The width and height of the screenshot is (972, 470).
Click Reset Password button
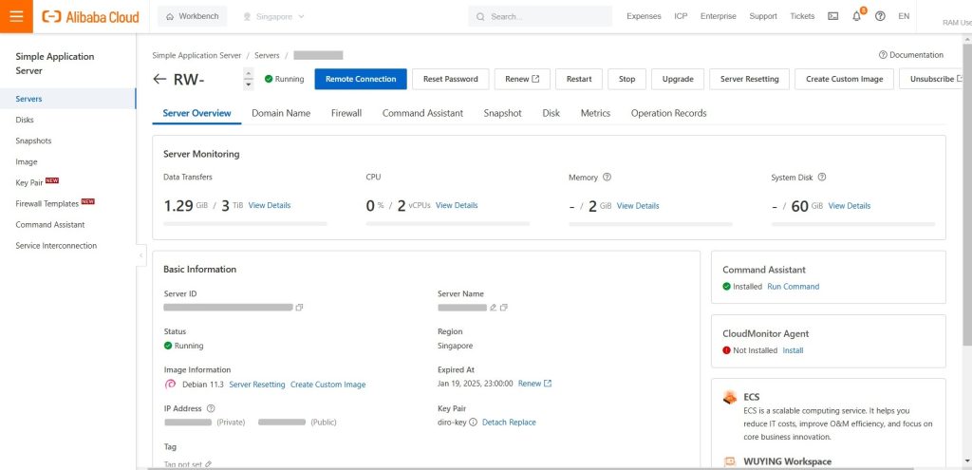(451, 80)
